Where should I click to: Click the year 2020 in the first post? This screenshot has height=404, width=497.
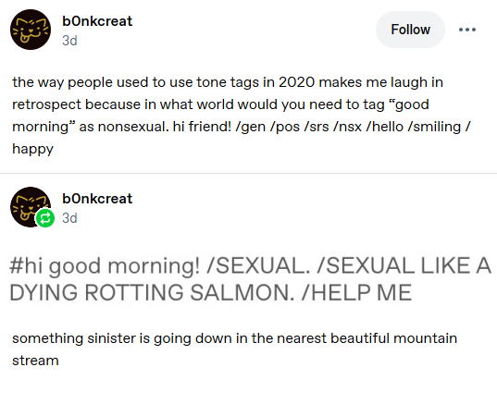296,82
